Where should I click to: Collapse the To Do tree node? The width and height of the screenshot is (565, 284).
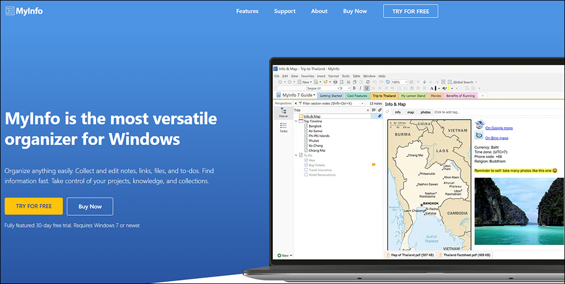click(296, 155)
